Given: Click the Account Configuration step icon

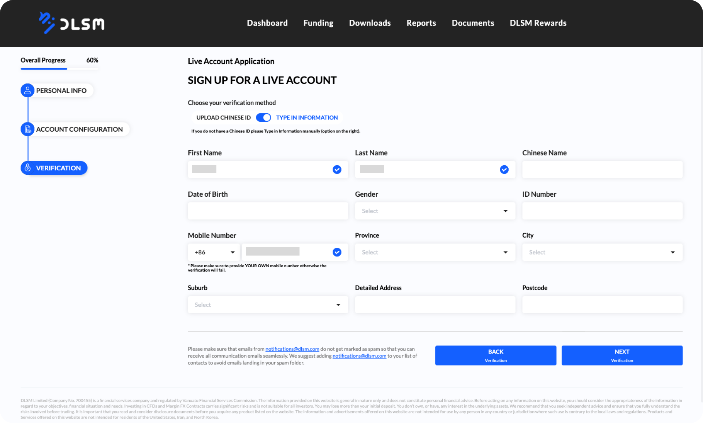Looking at the screenshot, I should pyautogui.click(x=27, y=129).
